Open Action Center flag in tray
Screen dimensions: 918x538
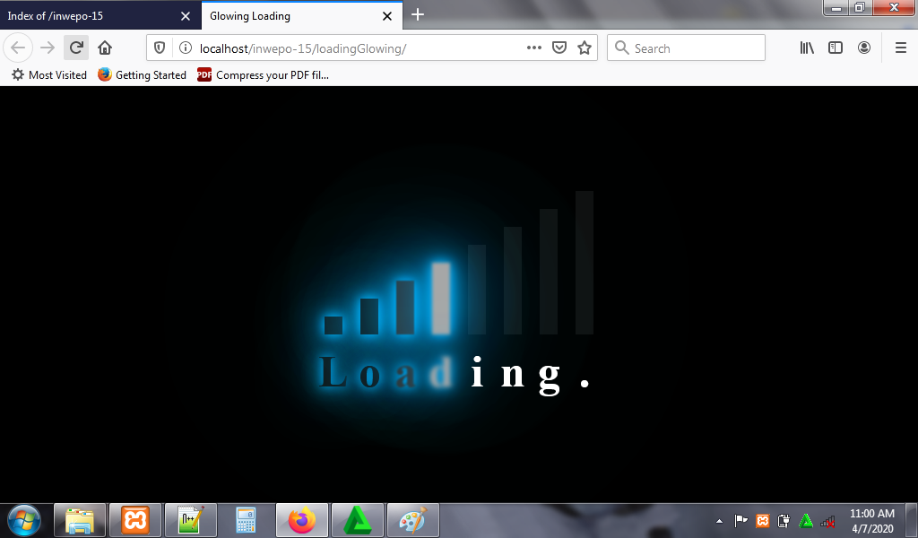740,520
